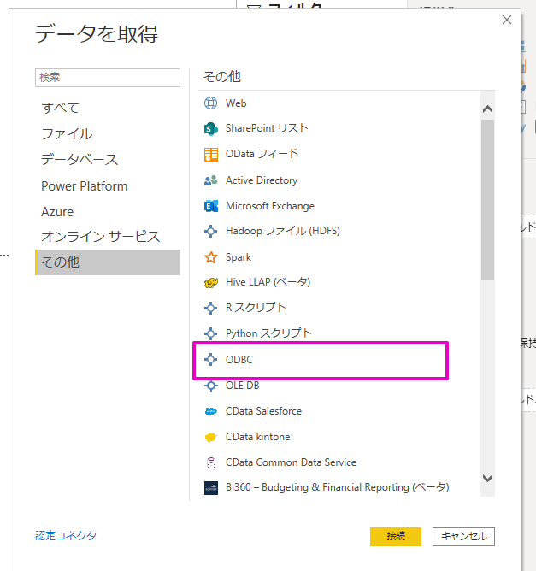Screen dimensions: 536x571
Task: Select the すべて category
Action: click(x=60, y=108)
